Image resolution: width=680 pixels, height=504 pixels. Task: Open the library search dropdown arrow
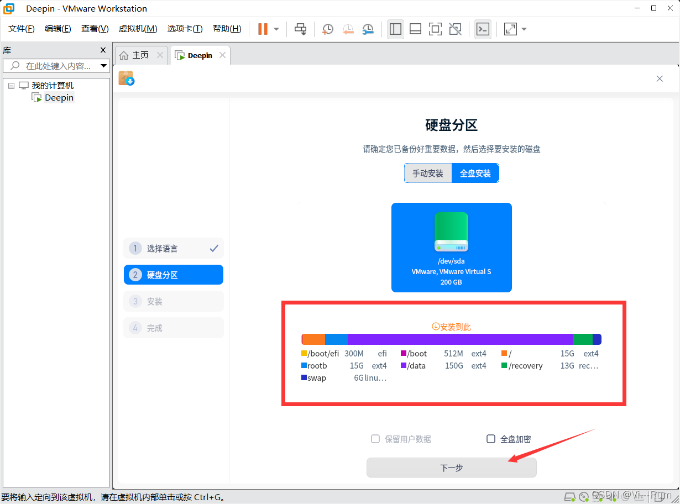(103, 66)
